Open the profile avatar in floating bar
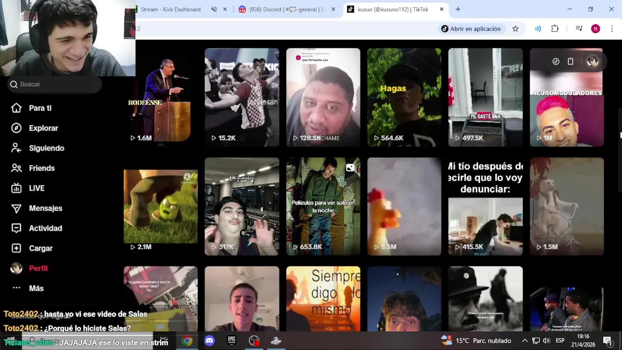622x350 pixels. point(592,61)
